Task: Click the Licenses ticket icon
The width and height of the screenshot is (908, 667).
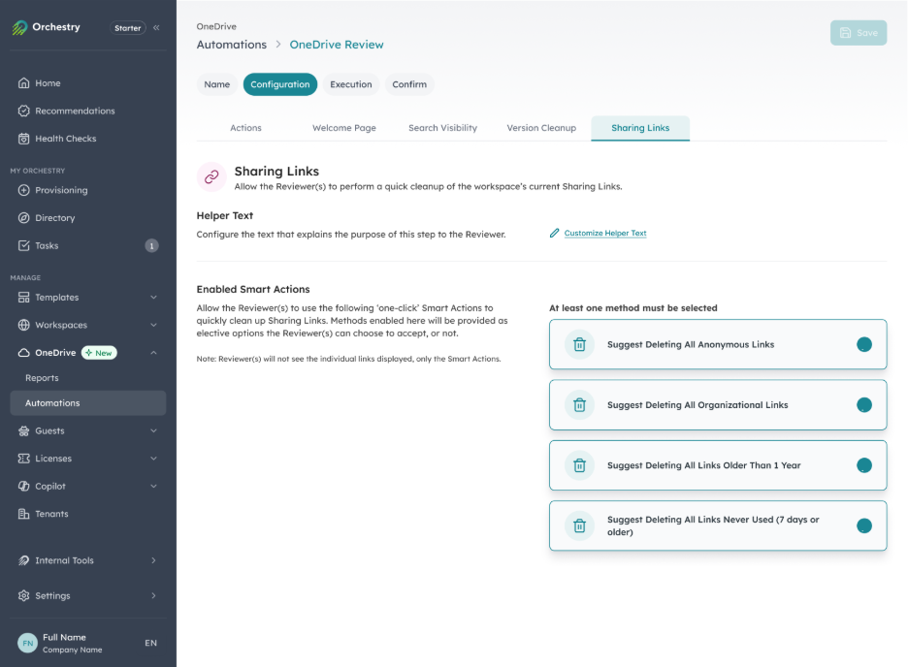Action: [23, 459]
